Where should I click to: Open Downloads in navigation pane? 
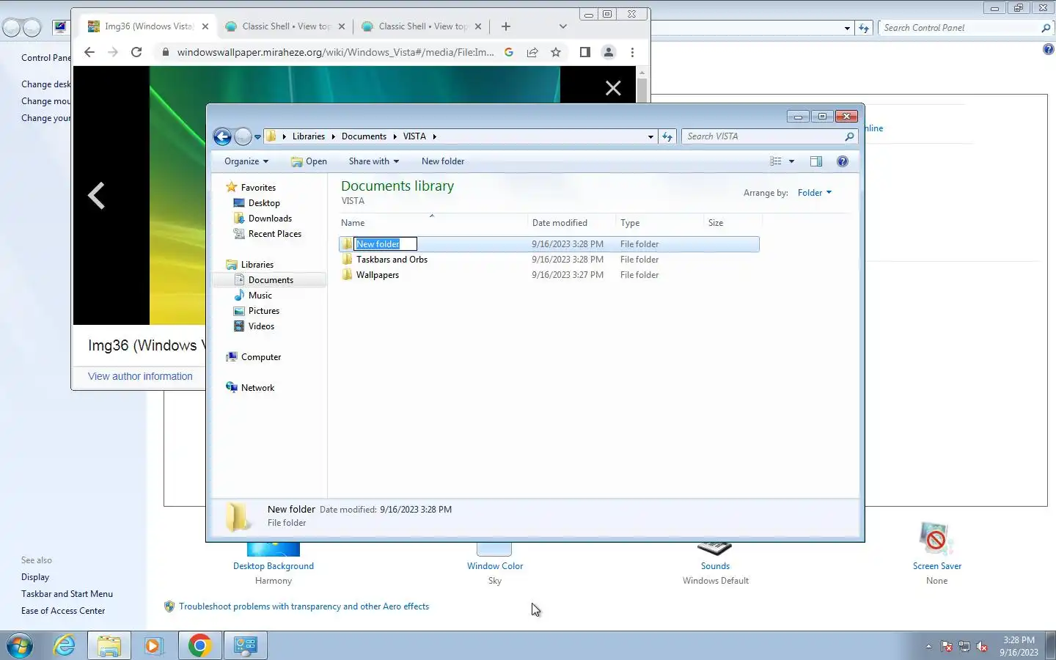[270, 219]
